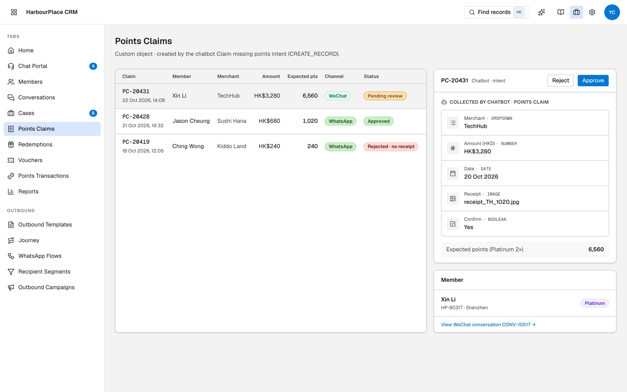Open Reports tab
Image resolution: width=627 pixels, height=392 pixels.
click(52, 191)
